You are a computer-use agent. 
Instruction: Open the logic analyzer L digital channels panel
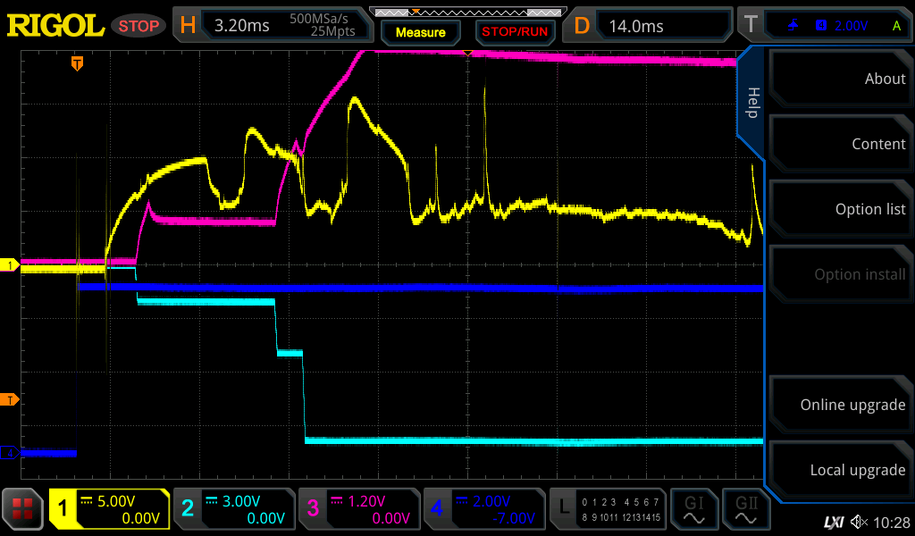(608, 510)
